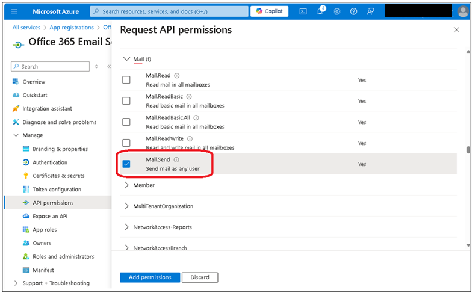This screenshot has width=472, height=293.
Task: Click the permissions panel vertical scrollbar thumb
Action: 468,149
